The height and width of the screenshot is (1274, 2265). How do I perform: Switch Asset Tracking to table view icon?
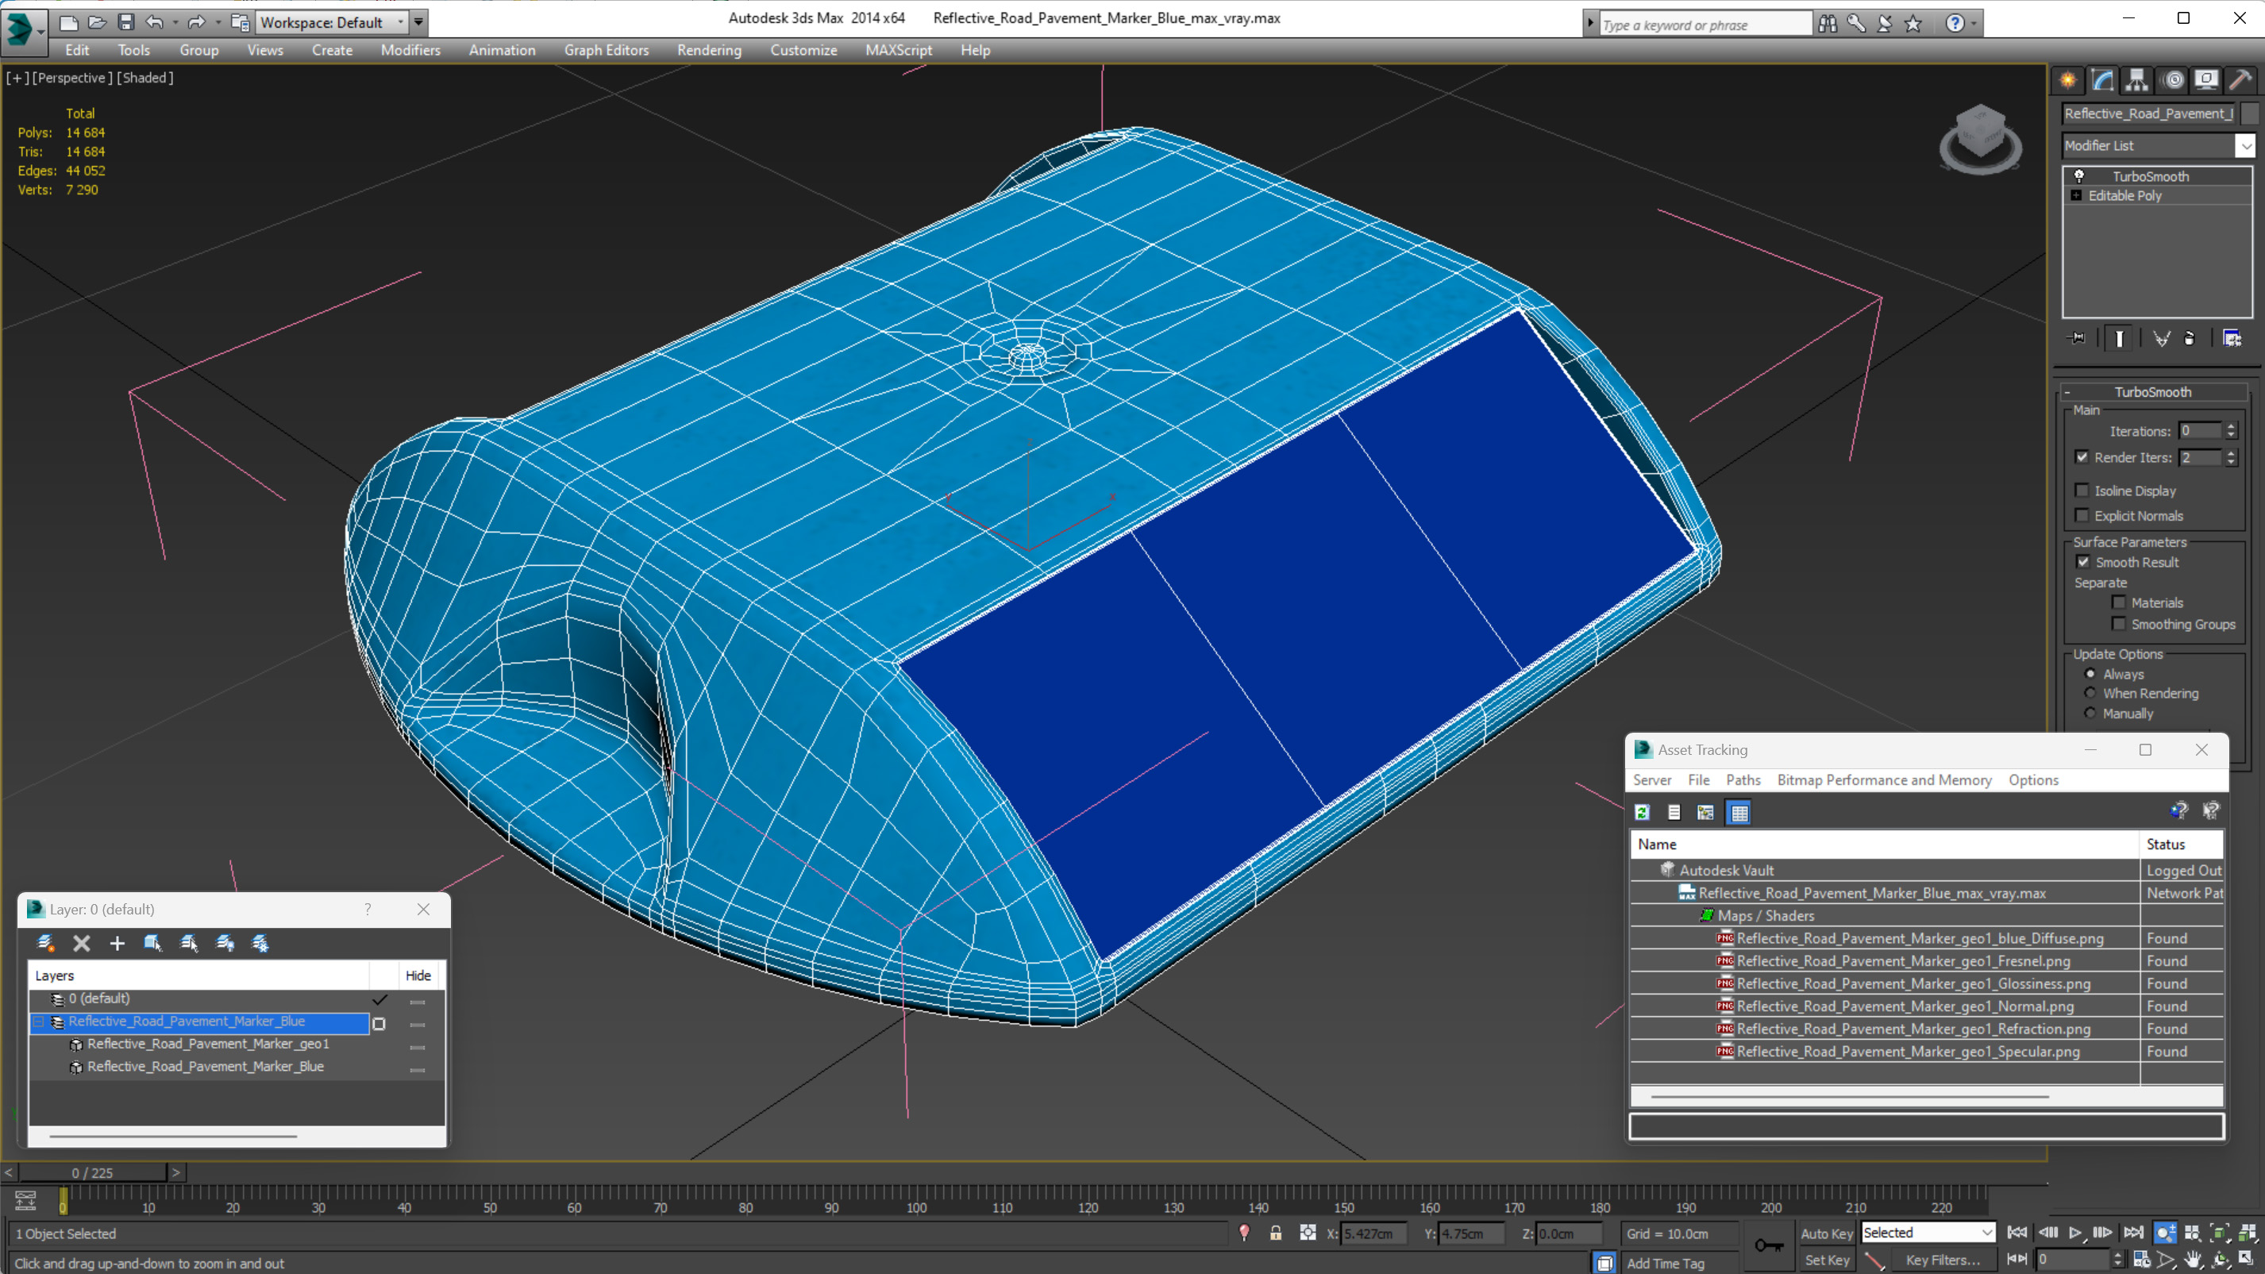1739,812
